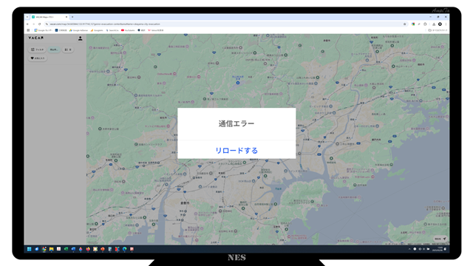Reload the page with browser refresh icon
This screenshot has width=473, height=266.
[x=39, y=24]
